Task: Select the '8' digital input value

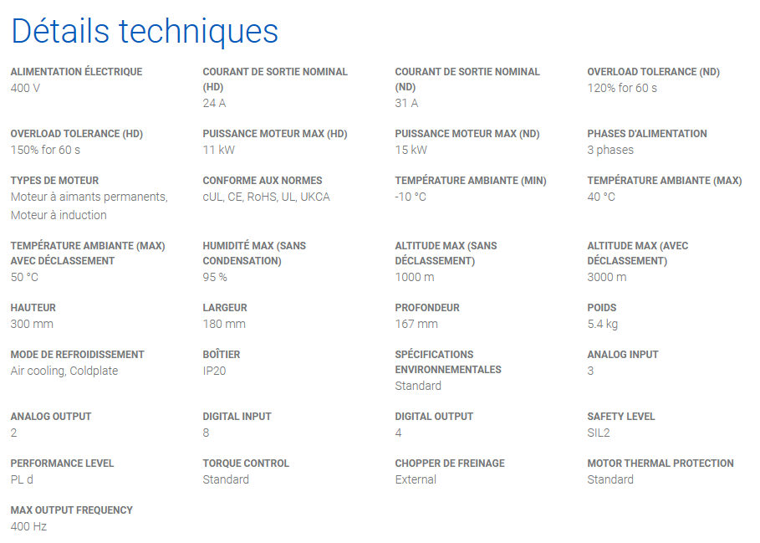Action: (x=206, y=433)
